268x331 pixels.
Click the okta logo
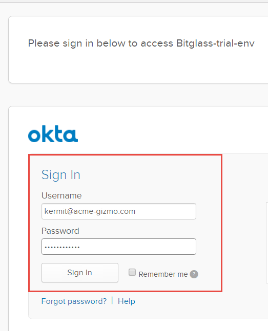point(53,134)
